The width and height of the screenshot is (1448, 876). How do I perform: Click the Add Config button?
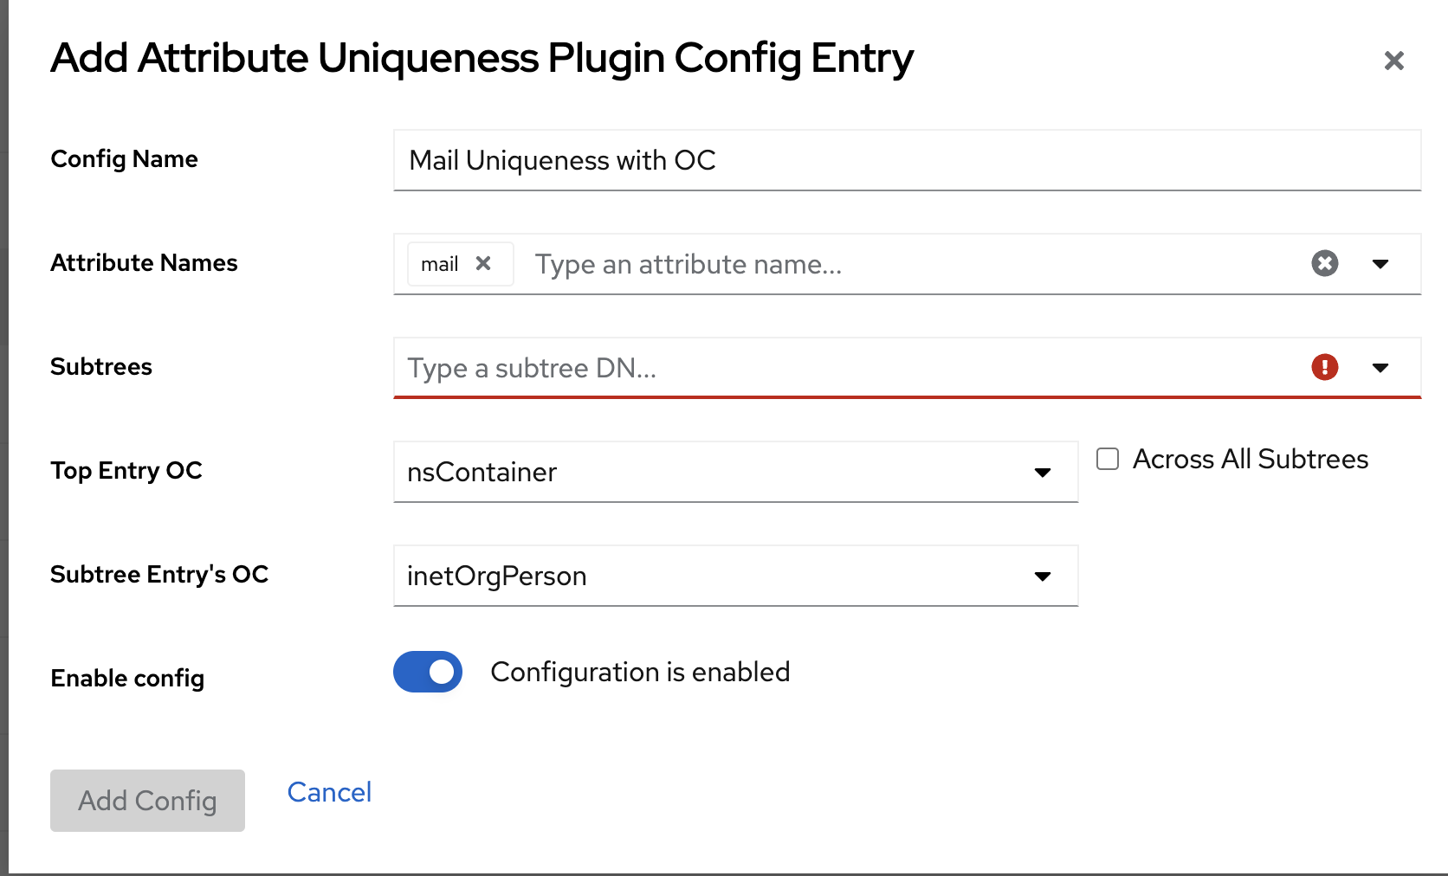pos(147,801)
